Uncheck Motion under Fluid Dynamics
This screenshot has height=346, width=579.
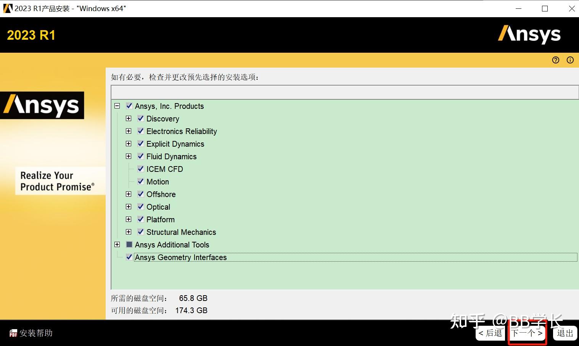pyautogui.click(x=140, y=181)
